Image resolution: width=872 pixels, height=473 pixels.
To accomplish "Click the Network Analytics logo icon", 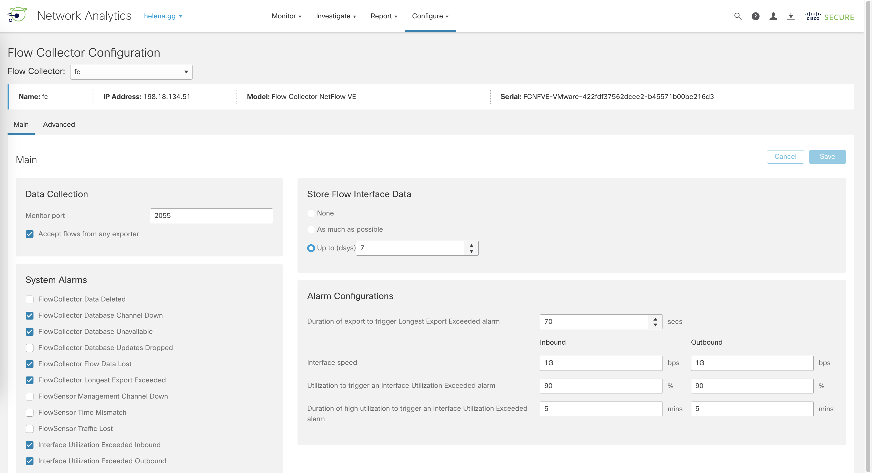I will point(17,15).
